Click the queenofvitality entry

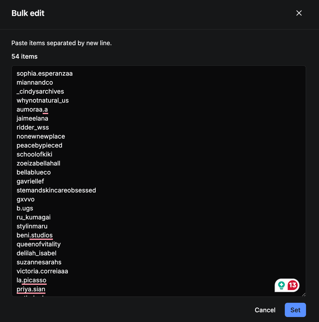point(39,244)
